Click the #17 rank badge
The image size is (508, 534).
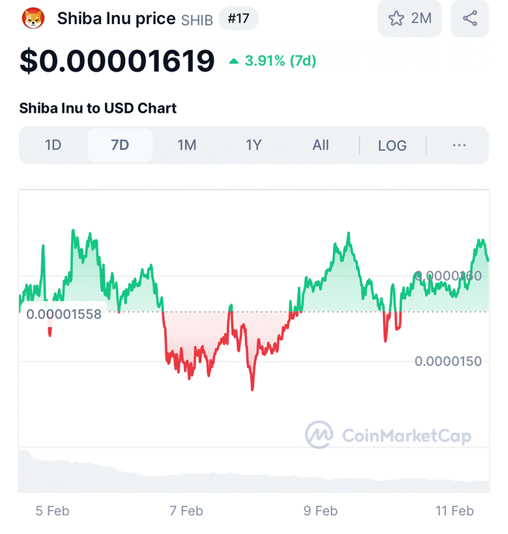[238, 18]
